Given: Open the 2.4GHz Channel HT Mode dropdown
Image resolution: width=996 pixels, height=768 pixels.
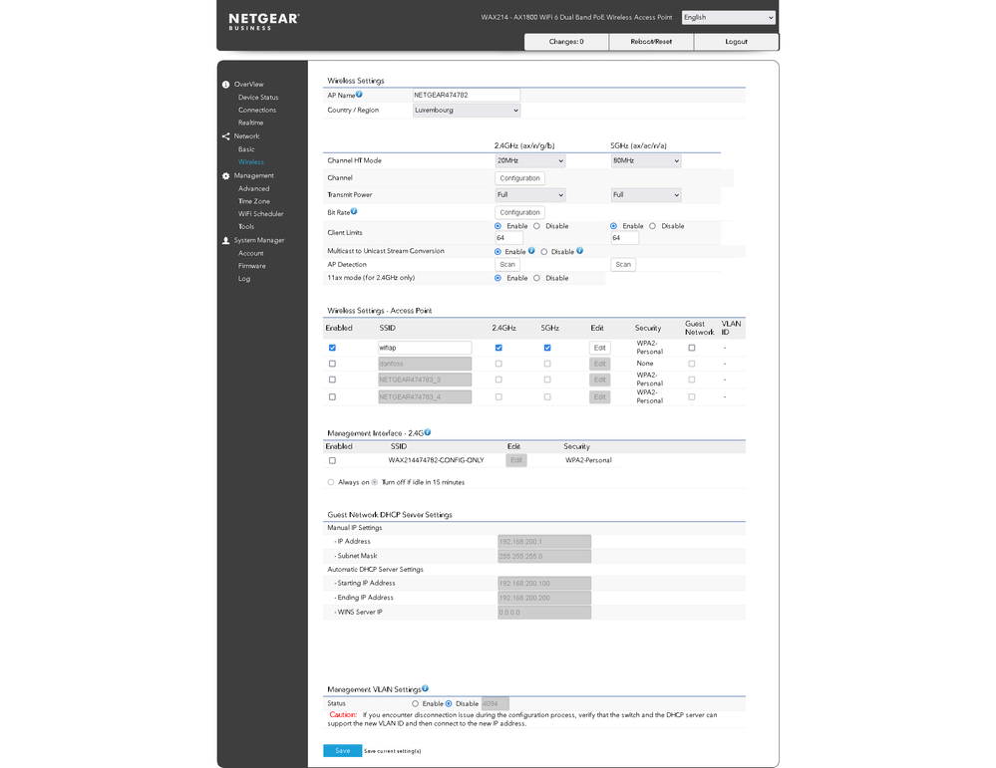Looking at the screenshot, I should click(x=530, y=161).
